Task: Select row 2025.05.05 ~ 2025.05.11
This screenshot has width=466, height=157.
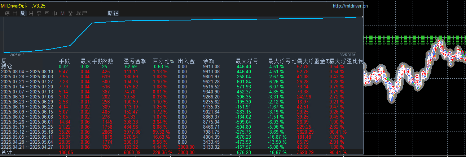Action: pos(27,137)
